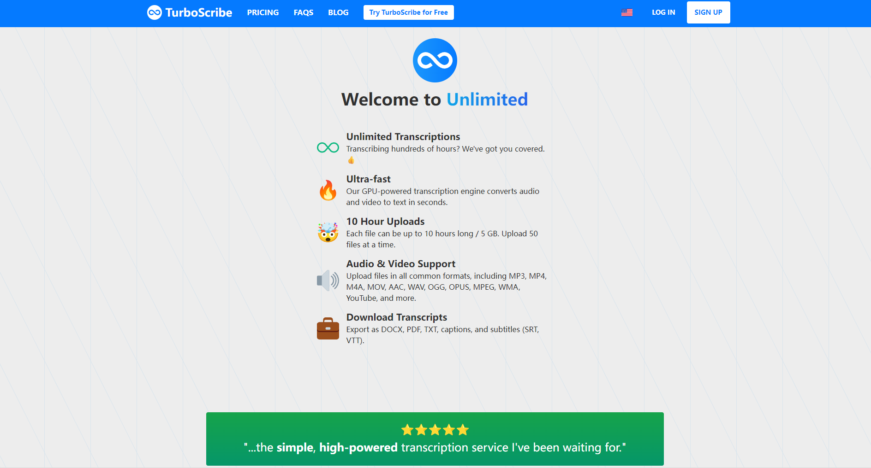
Task: Click the Ultra-fast heading
Action: point(369,179)
